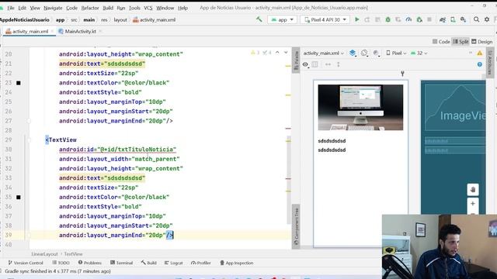Switch editor to Code view mode
The height and width of the screenshot is (279, 497).
coord(441,41)
